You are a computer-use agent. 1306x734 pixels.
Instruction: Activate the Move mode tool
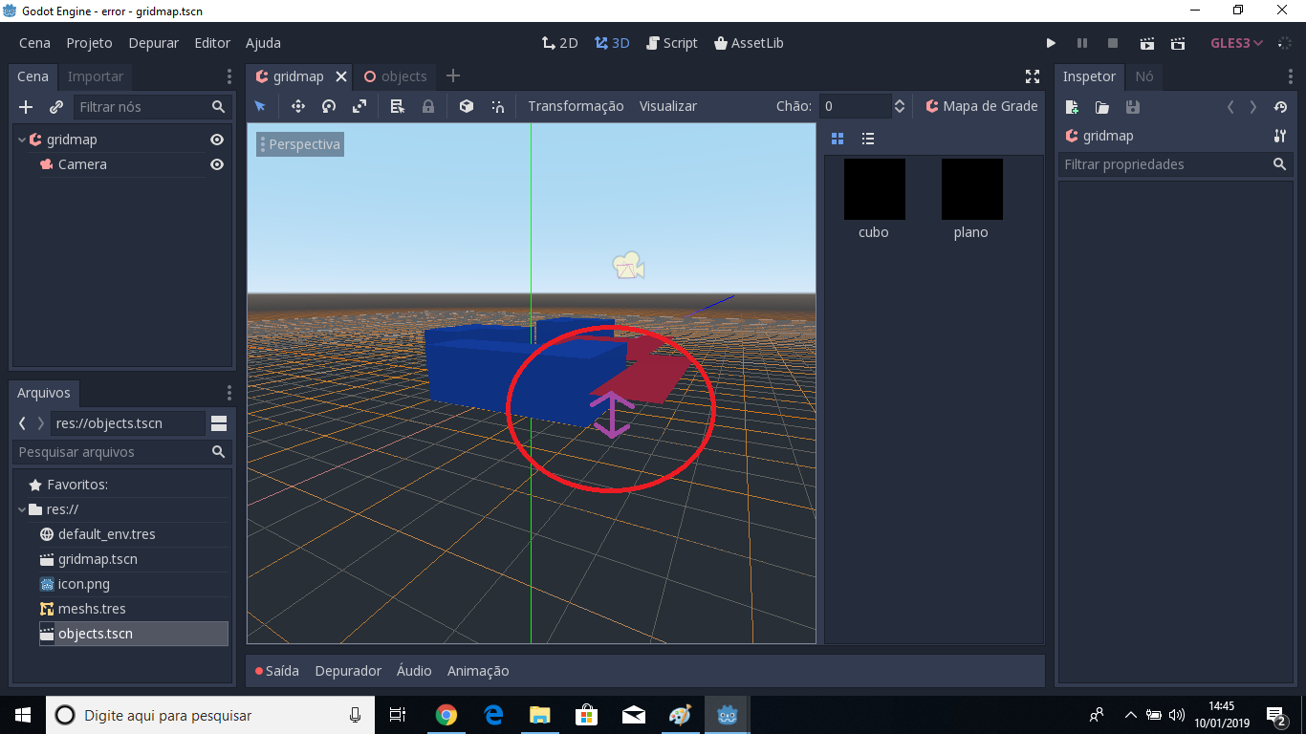pyautogui.click(x=297, y=106)
